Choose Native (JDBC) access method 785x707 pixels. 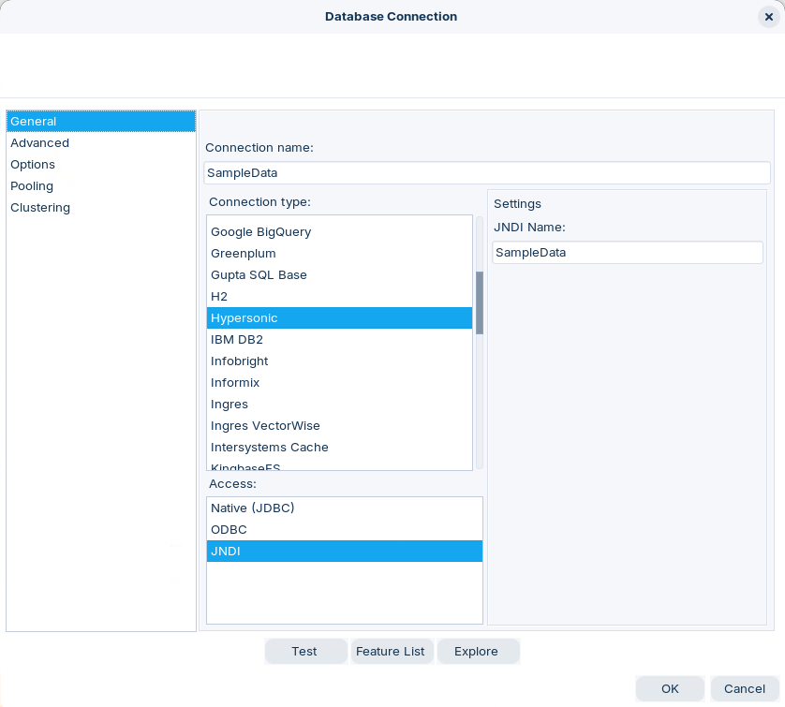point(253,508)
